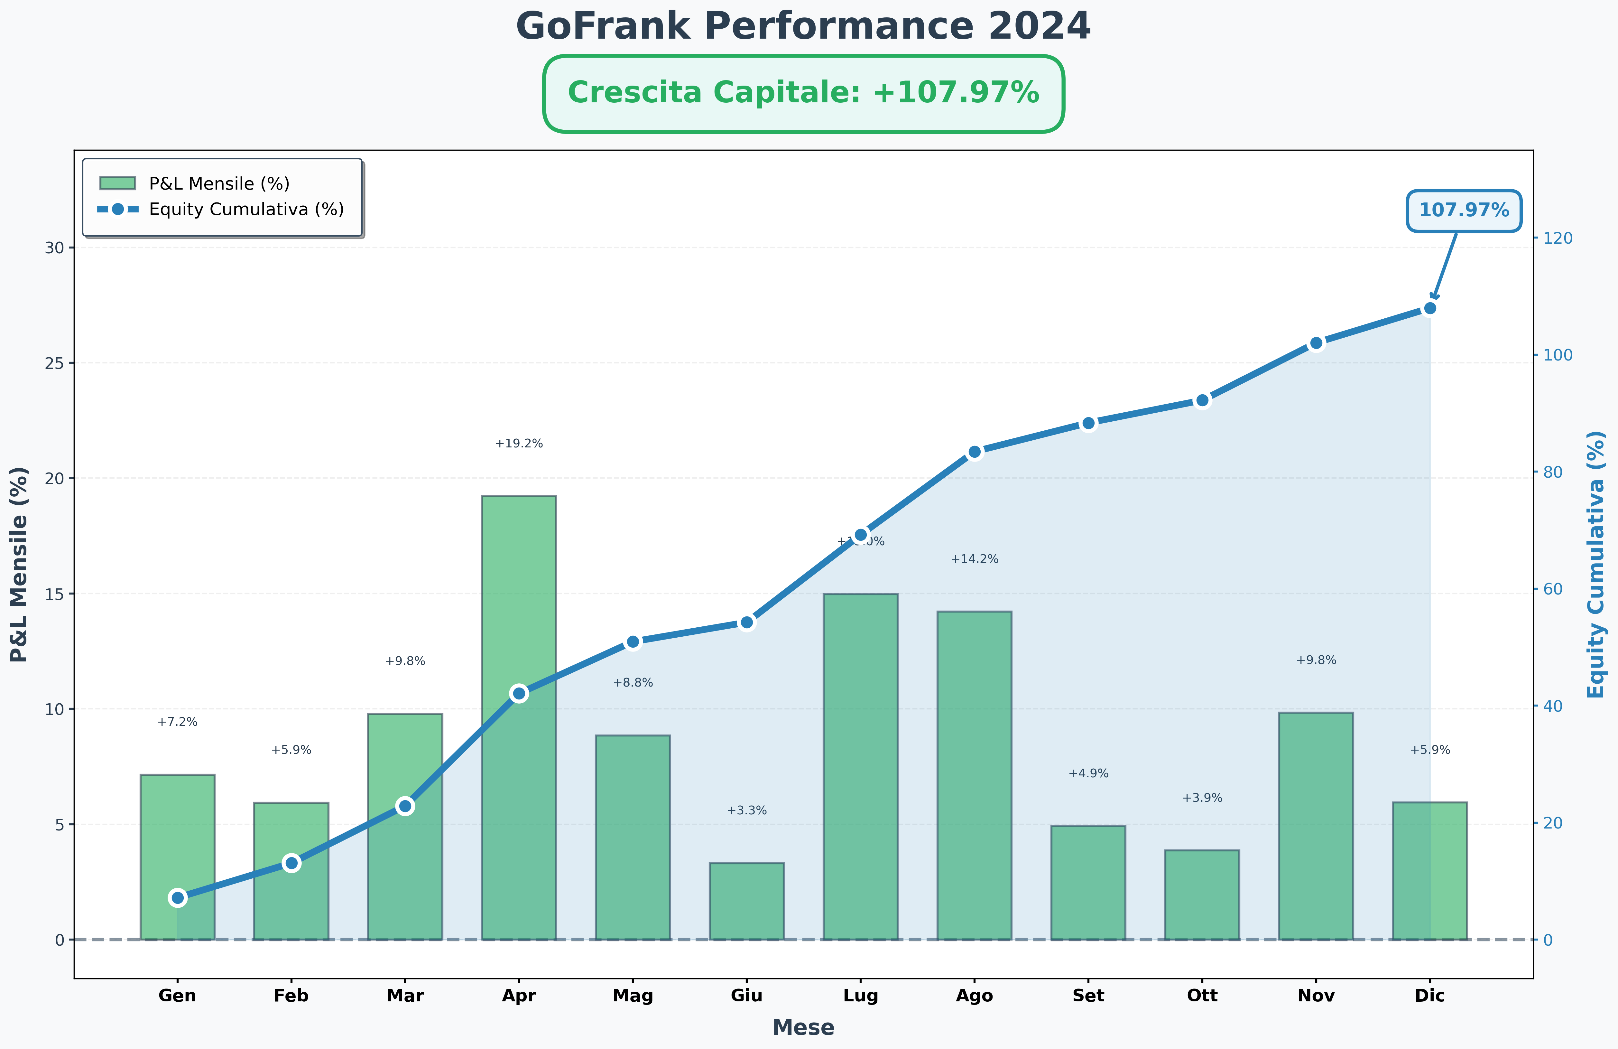Click the +9.8% label above Mar
1618x1049 pixels.
pyautogui.click(x=405, y=660)
